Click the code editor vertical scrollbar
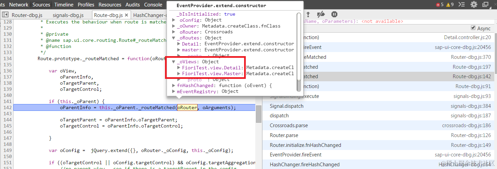This screenshot has height=169, width=497. (x=258, y=114)
